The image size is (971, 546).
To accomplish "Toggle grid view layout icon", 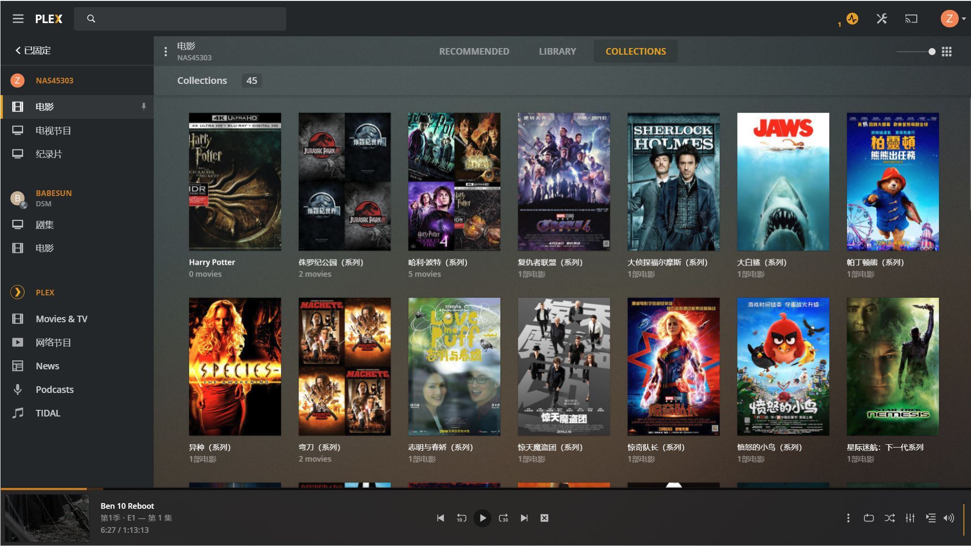I will coord(948,50).
